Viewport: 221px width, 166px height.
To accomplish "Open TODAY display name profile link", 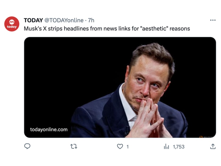I will 33,20.
